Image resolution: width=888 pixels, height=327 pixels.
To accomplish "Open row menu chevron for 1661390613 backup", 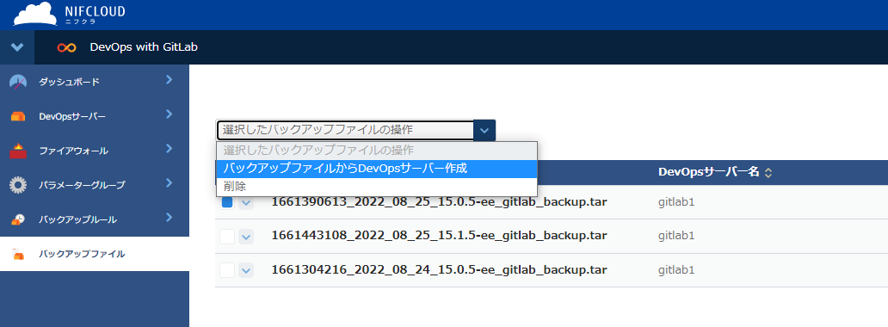I will (x=246, y=203).
